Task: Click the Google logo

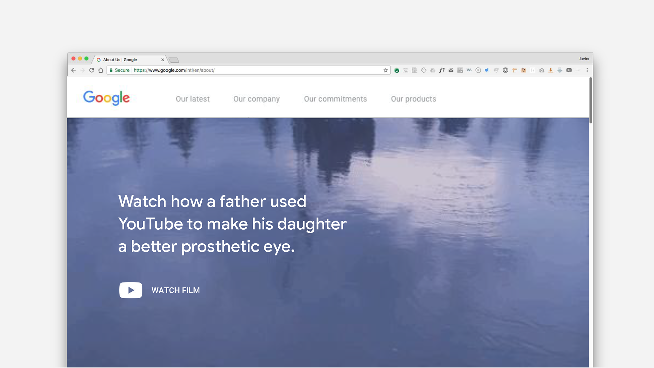Action: pos(106,98)
